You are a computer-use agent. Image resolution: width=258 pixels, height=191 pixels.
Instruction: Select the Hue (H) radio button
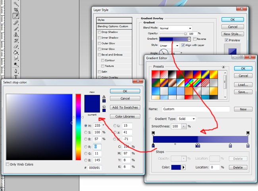[x=86, y=126]
